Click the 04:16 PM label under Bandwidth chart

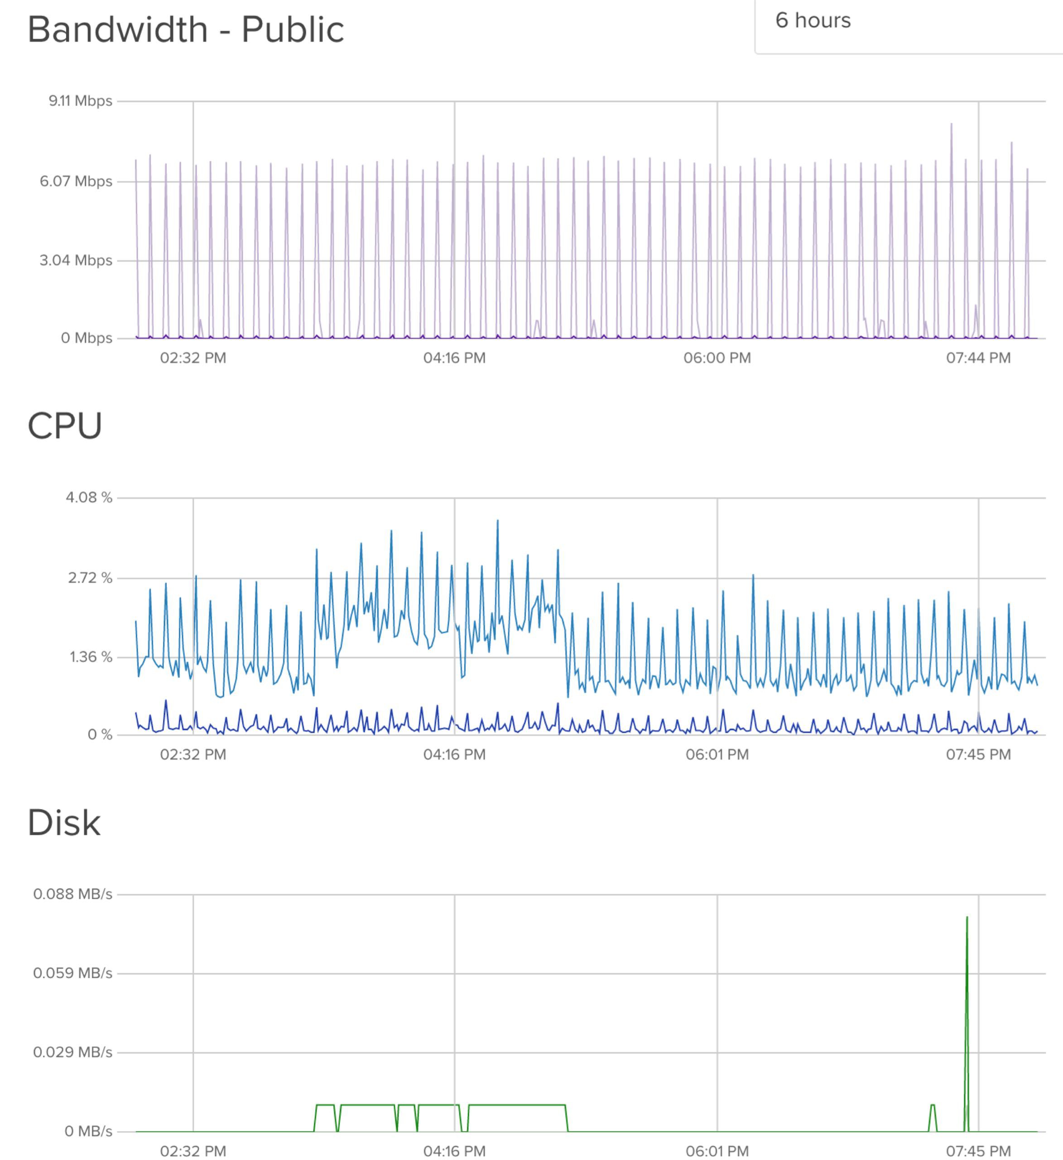454,358
